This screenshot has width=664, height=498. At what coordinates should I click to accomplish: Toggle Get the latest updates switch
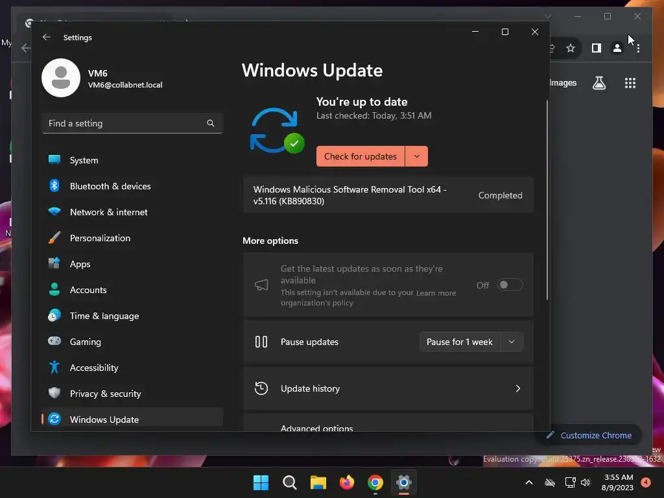[510, 285]
